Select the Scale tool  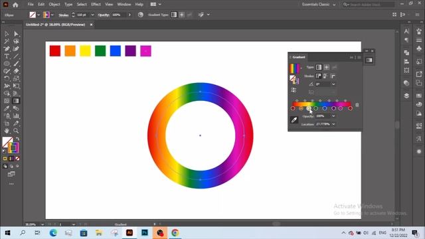pos(16,78)
